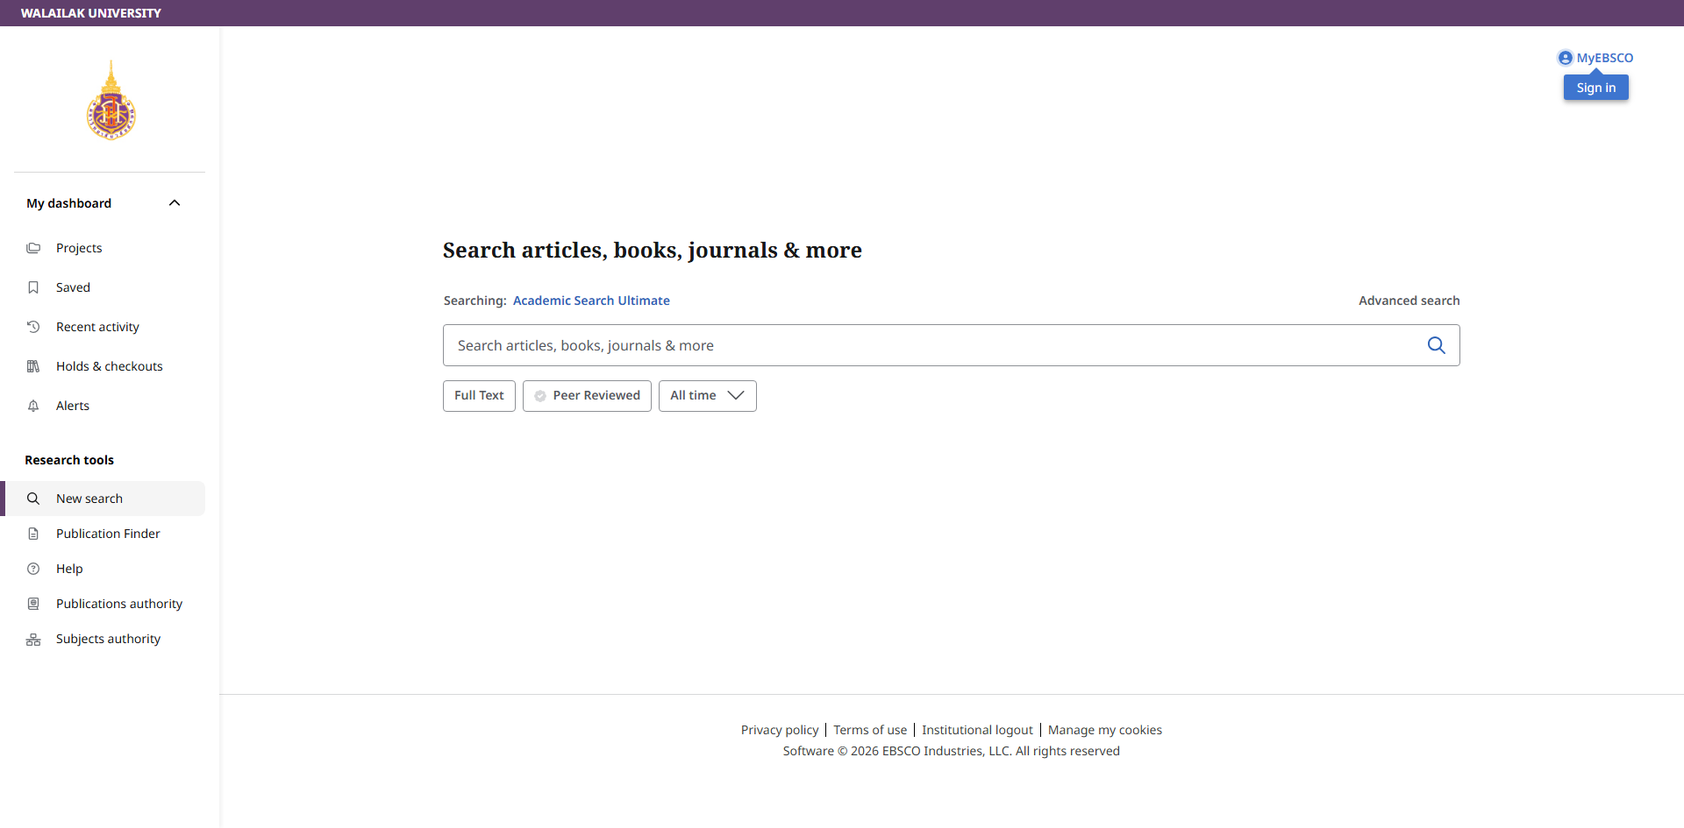Image resolution: width=1684 pixels, height=828 pixels.
Task: Click the Academic Search Ultimate database link
Action: pos(591,301)
